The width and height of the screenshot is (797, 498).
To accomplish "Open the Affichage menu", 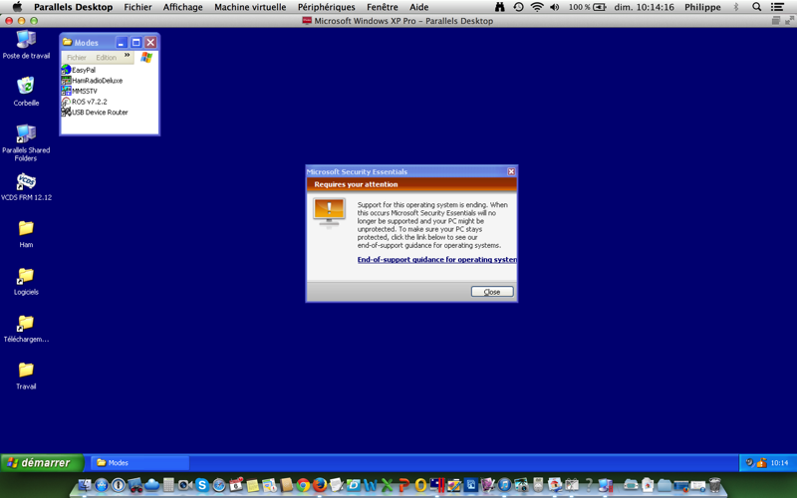I will pos(182,7).
